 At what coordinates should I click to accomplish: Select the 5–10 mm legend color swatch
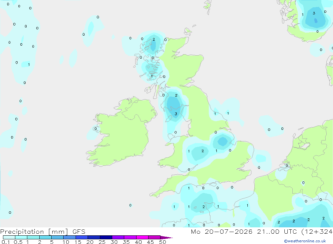click(x=58, y=237)
